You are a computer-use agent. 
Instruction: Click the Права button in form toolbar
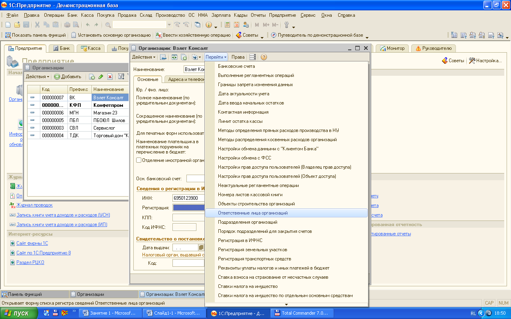[x=238, y=57]
